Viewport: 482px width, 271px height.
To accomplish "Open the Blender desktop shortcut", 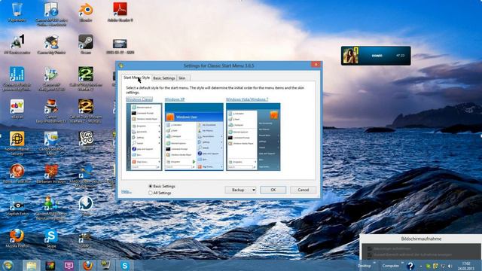I will pos(86,12).
